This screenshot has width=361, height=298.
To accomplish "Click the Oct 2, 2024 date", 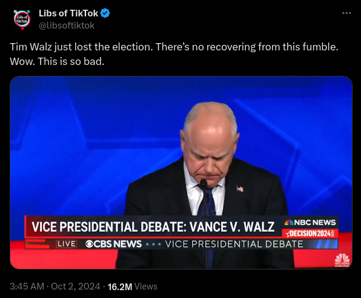I will pos(76,286).
